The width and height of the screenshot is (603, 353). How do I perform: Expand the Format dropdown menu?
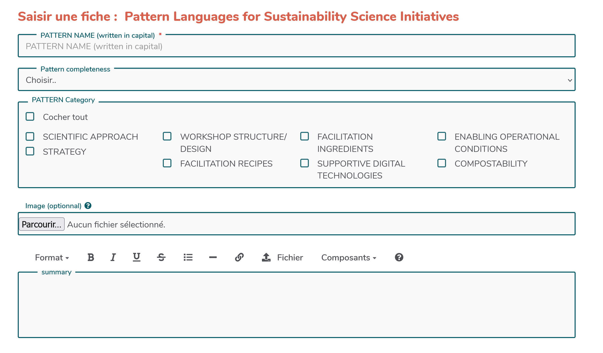[52, 257]
